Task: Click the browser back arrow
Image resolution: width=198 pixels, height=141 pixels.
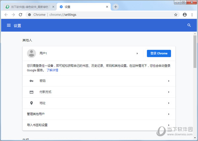Action: [6, 15]
